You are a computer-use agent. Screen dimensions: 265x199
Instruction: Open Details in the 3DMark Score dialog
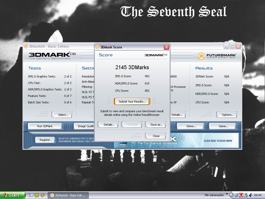click(109, 125)
